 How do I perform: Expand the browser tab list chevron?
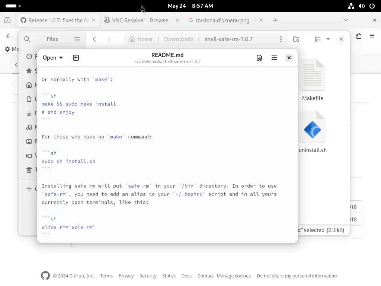click(346, 20)
